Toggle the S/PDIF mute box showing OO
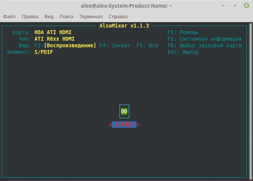This screenshot has height=181, width=253. [124, 112]
